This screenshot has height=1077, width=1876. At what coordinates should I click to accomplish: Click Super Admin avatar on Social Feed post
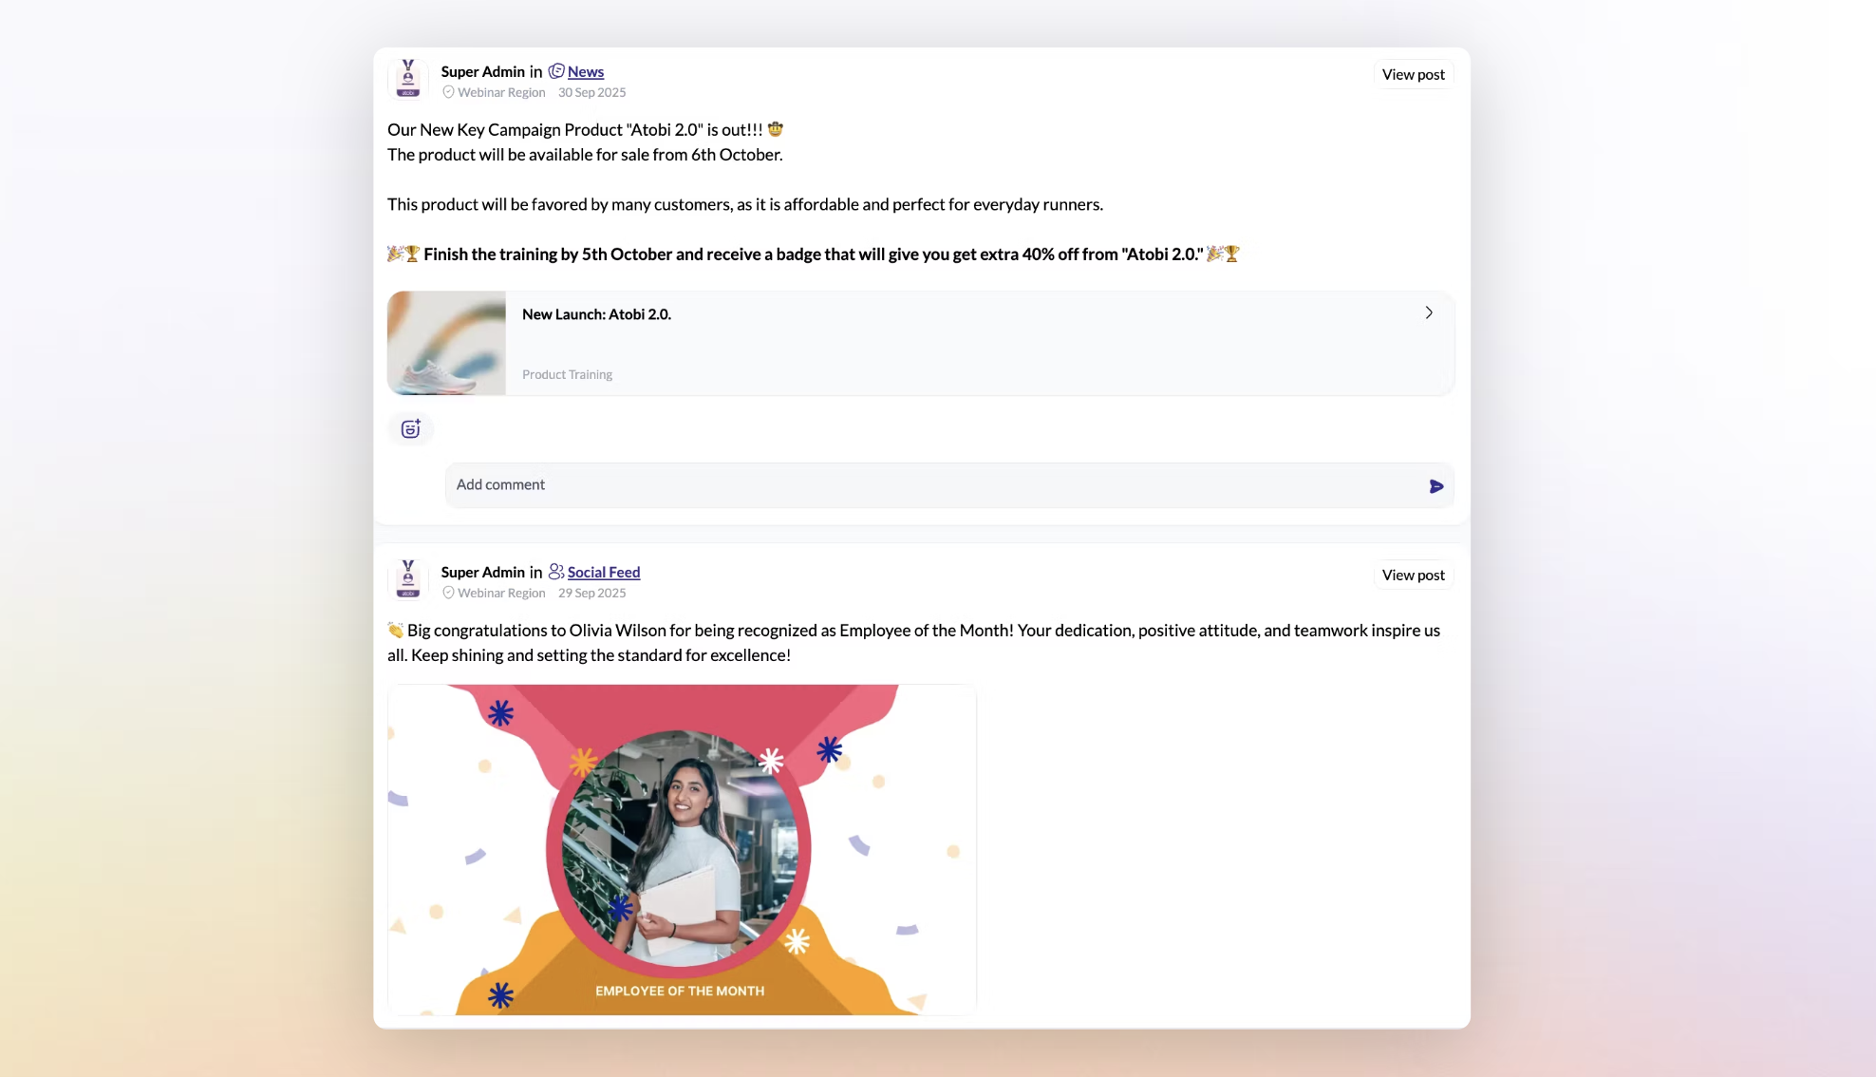pos(408,579)
